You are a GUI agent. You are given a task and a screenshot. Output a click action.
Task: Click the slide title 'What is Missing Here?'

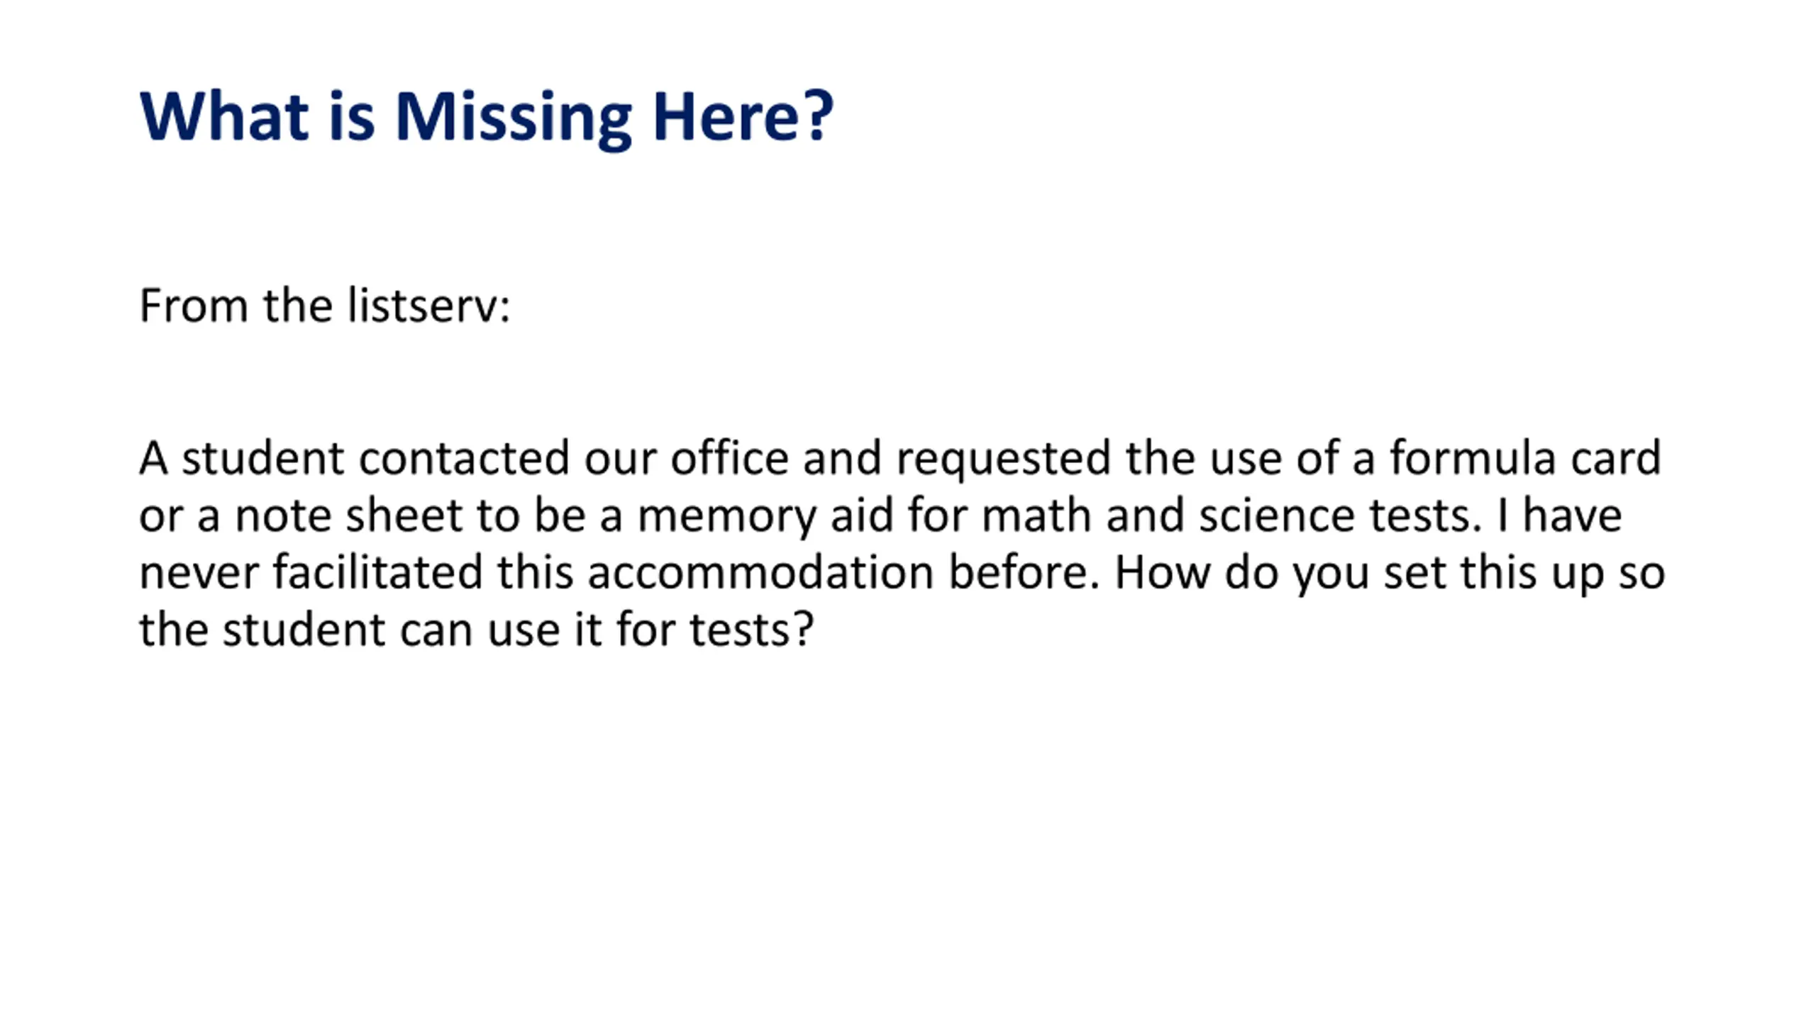coord(487,118)
